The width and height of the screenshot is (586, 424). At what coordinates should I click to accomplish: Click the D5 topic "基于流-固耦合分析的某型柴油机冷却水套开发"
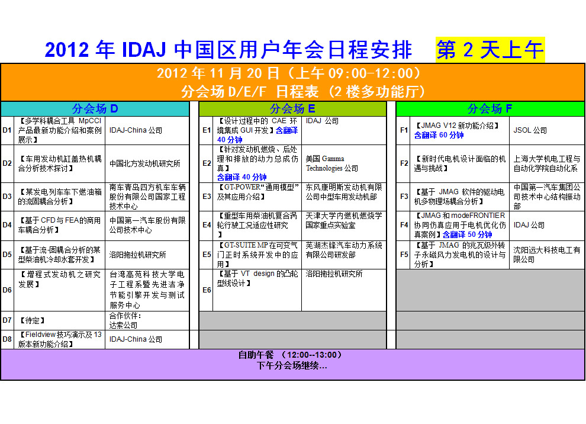[60, 255]
